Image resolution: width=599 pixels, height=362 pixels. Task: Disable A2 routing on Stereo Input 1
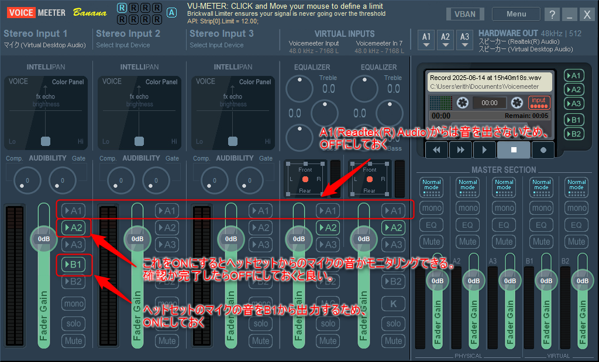coord(73,228)
